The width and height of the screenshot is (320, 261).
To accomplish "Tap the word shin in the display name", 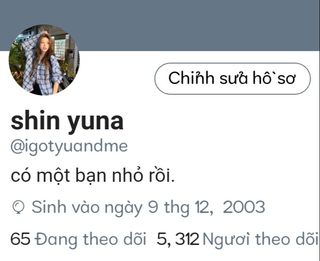I will [x=35, y=120].
